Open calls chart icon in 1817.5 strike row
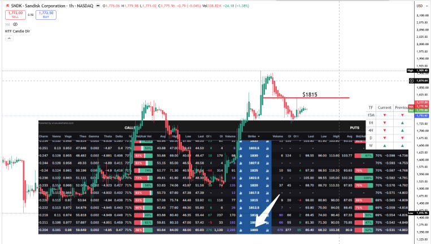431x244 pixels. coord(241,193)
